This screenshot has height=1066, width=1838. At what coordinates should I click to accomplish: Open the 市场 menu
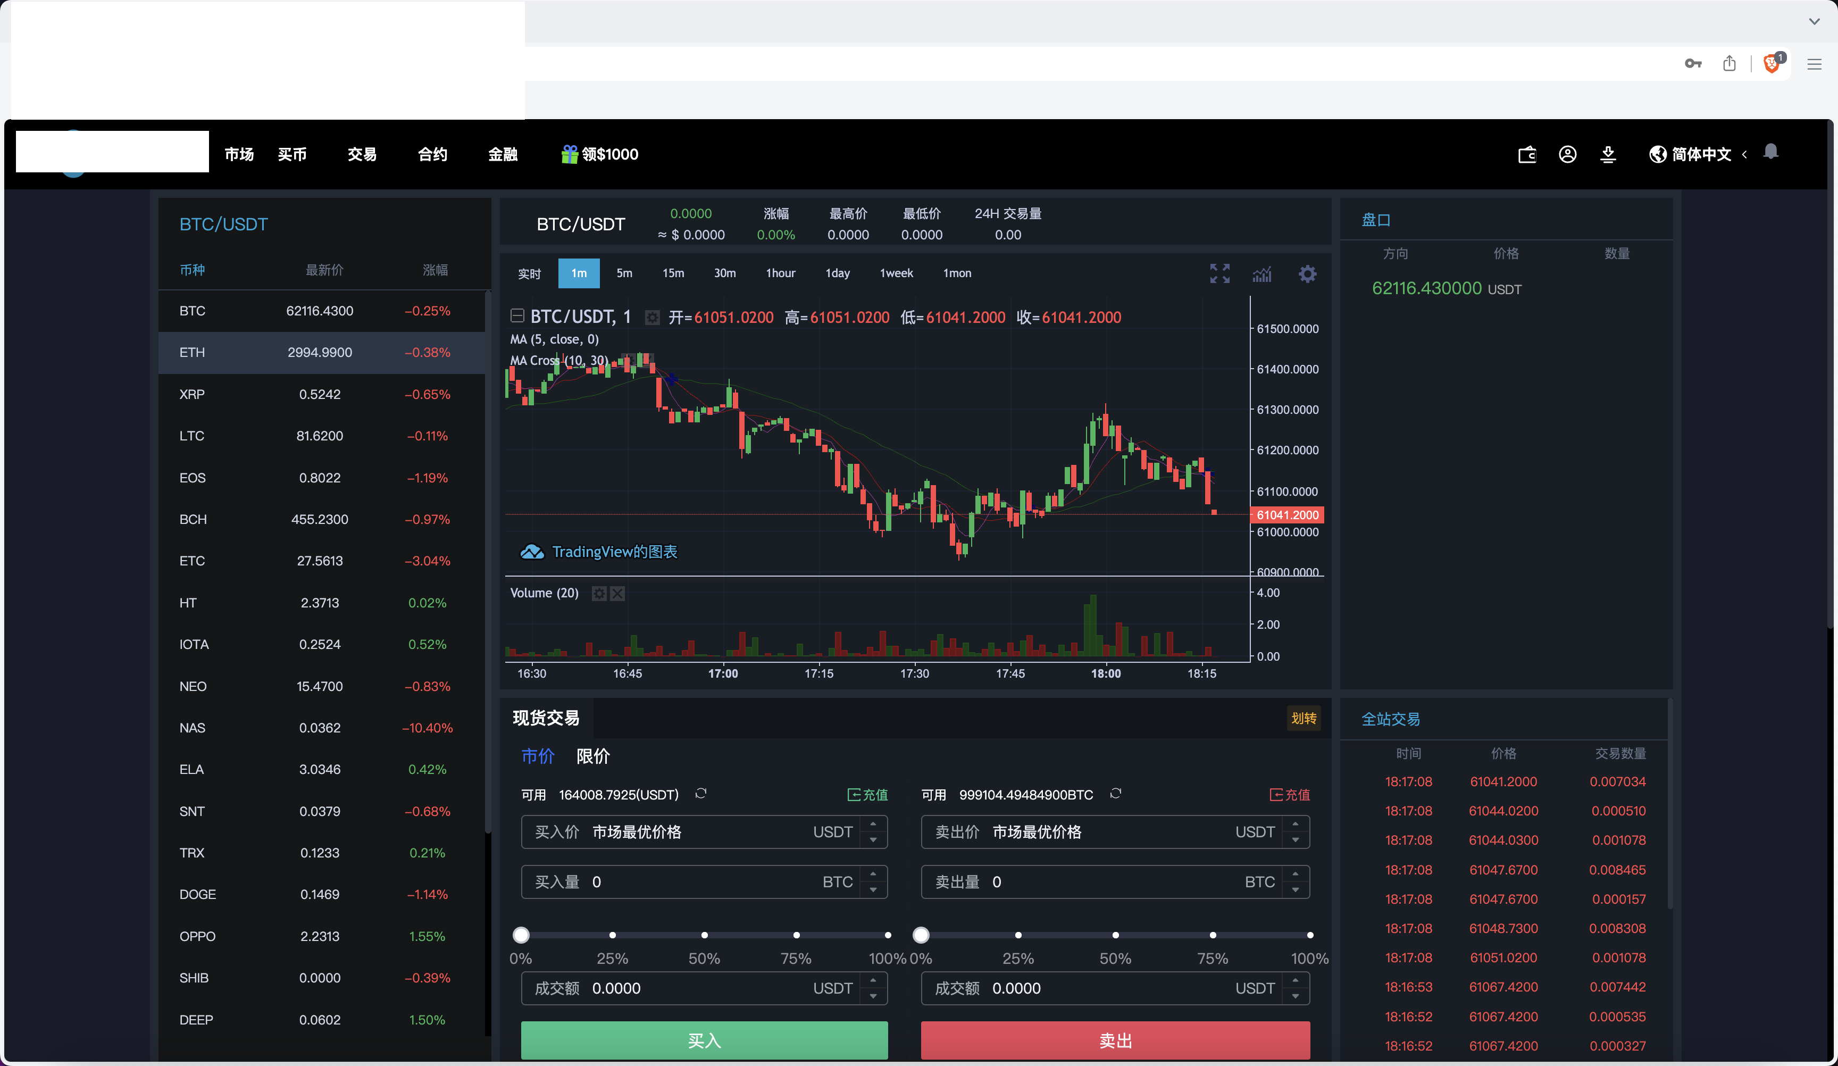pos(239,155)
